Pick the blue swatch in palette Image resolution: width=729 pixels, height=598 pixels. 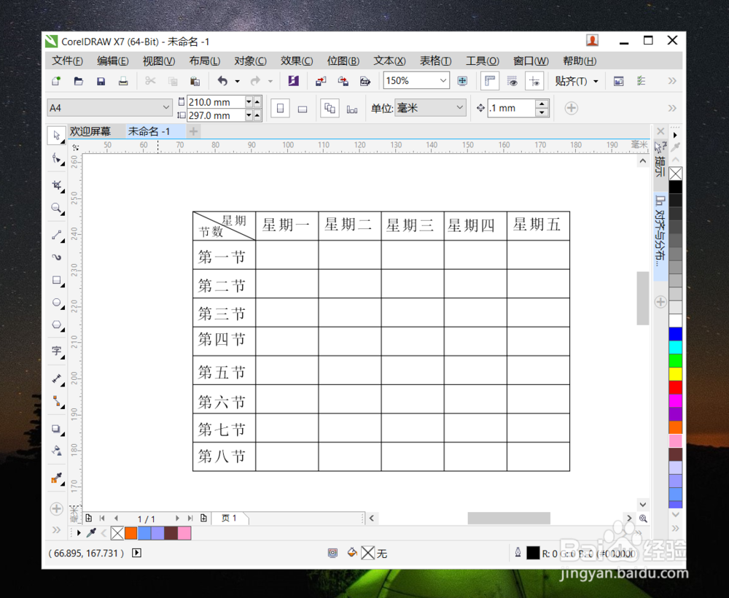click(x=676, y=334)
